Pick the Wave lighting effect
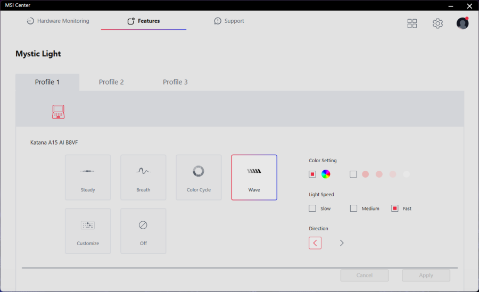 click(x=254, y=177)
